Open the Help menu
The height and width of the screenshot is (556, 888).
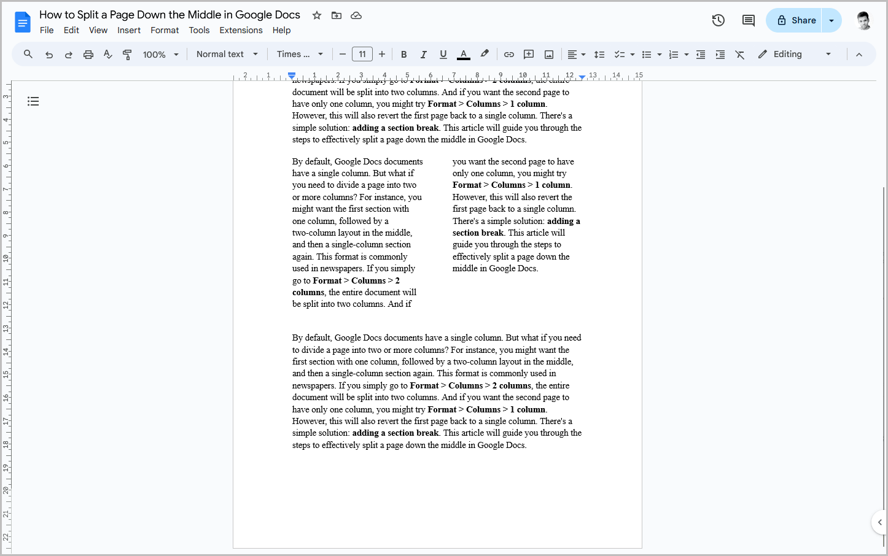point(281,30)
